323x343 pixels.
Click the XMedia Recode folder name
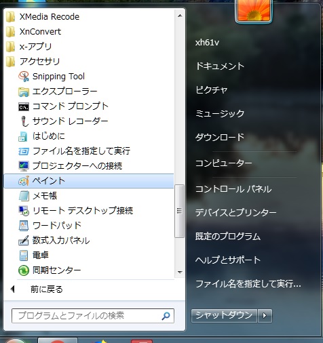tap(50, 17)
